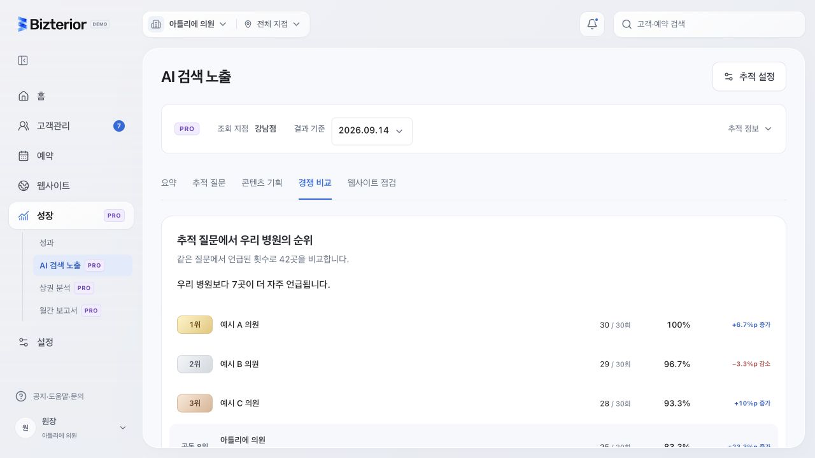The image size is (815, 458).
Task: Click the 원 user avatar
Action: tap(25, 427)
